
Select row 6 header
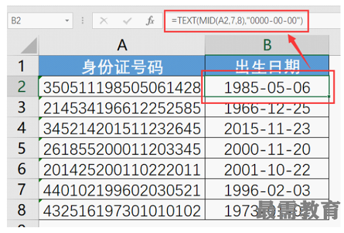point(23,169)
